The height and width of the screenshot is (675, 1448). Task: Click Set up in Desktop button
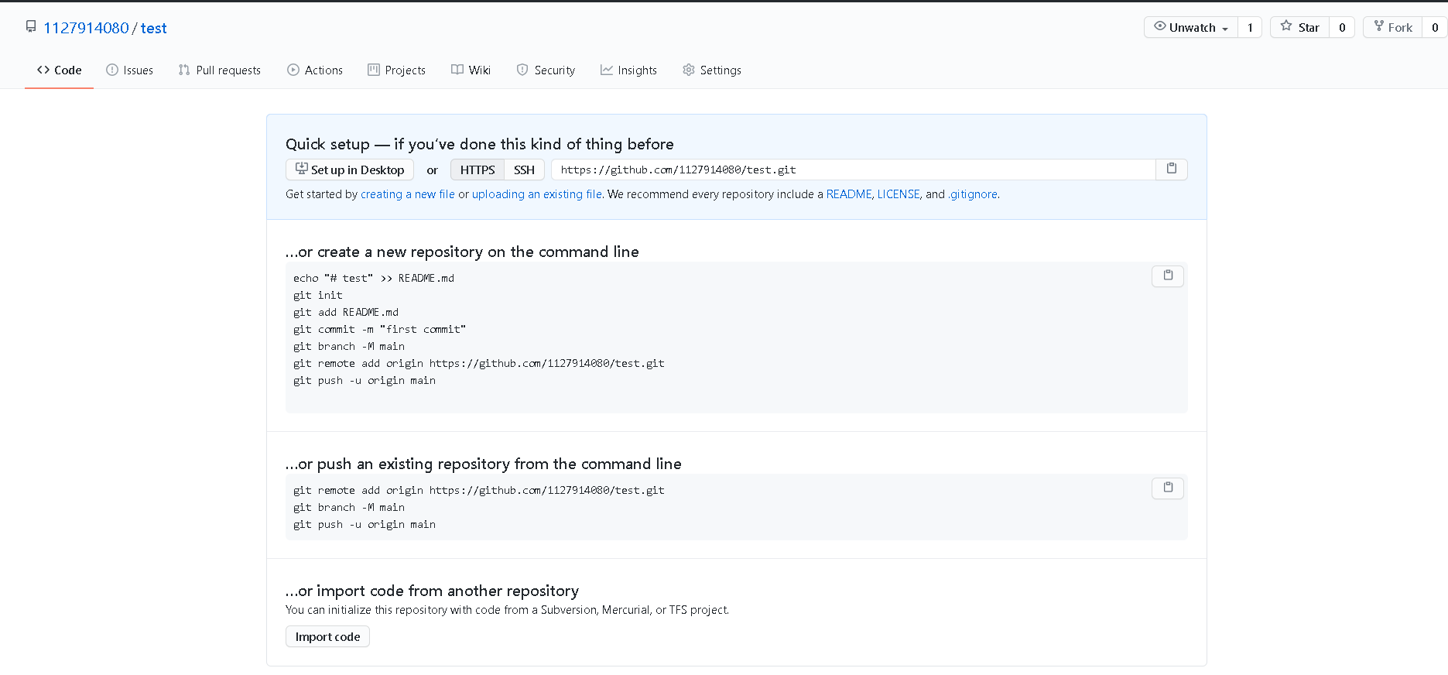pyautogui.click(x=350, y=170)
